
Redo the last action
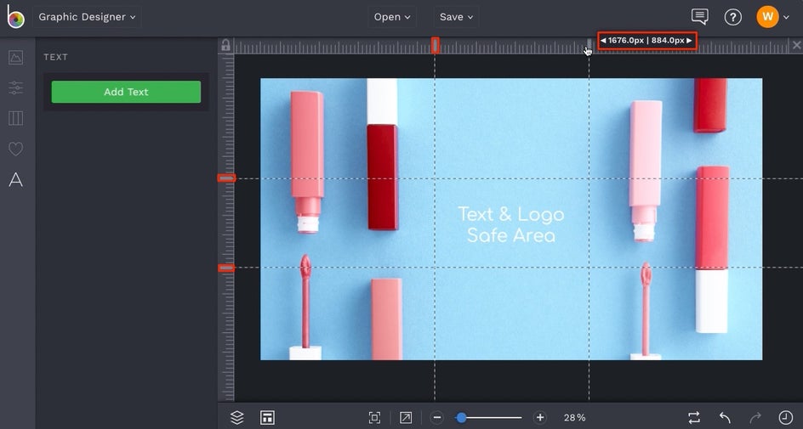tap(755, 418)
